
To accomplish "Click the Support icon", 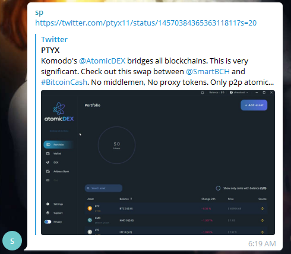I will 48,213.
